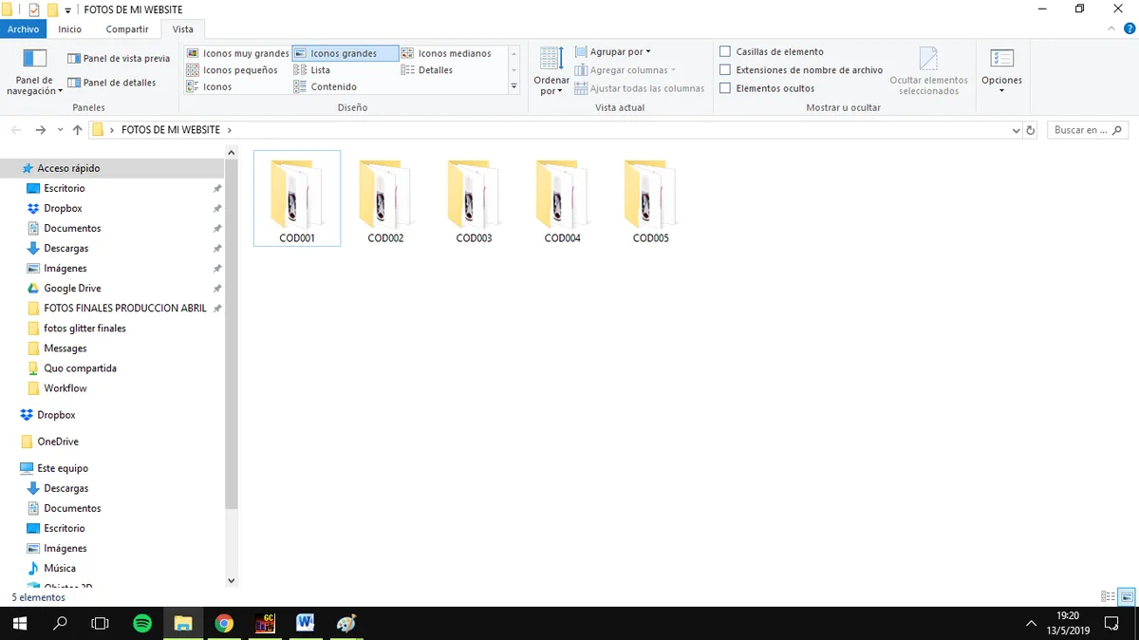Viewport: 1139px width, 640px height.
Task: Open the COD003 folder
Action: [x=474, y=195]
